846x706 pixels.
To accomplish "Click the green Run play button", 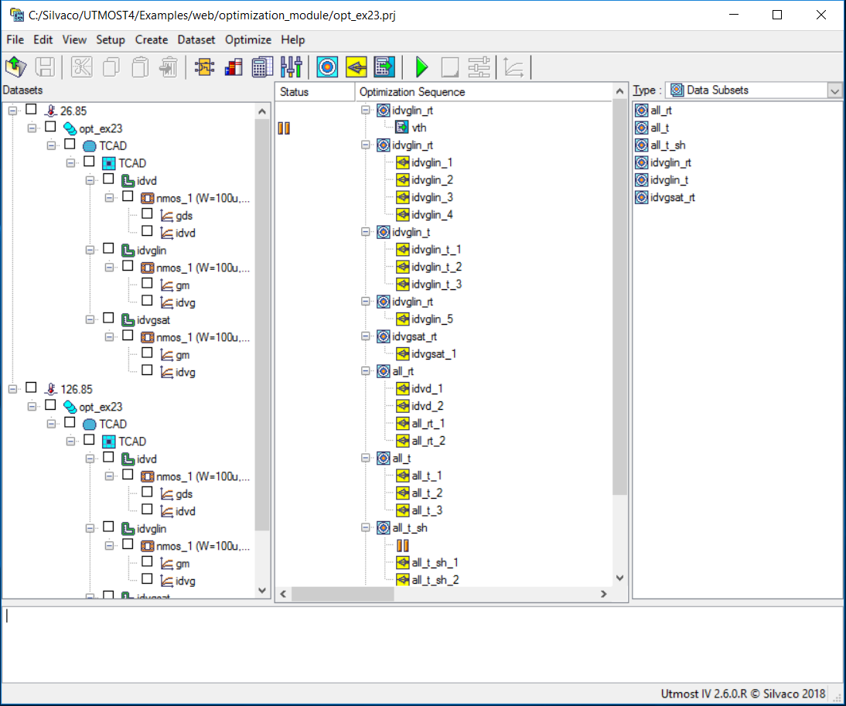I will [x=421, y=67].
